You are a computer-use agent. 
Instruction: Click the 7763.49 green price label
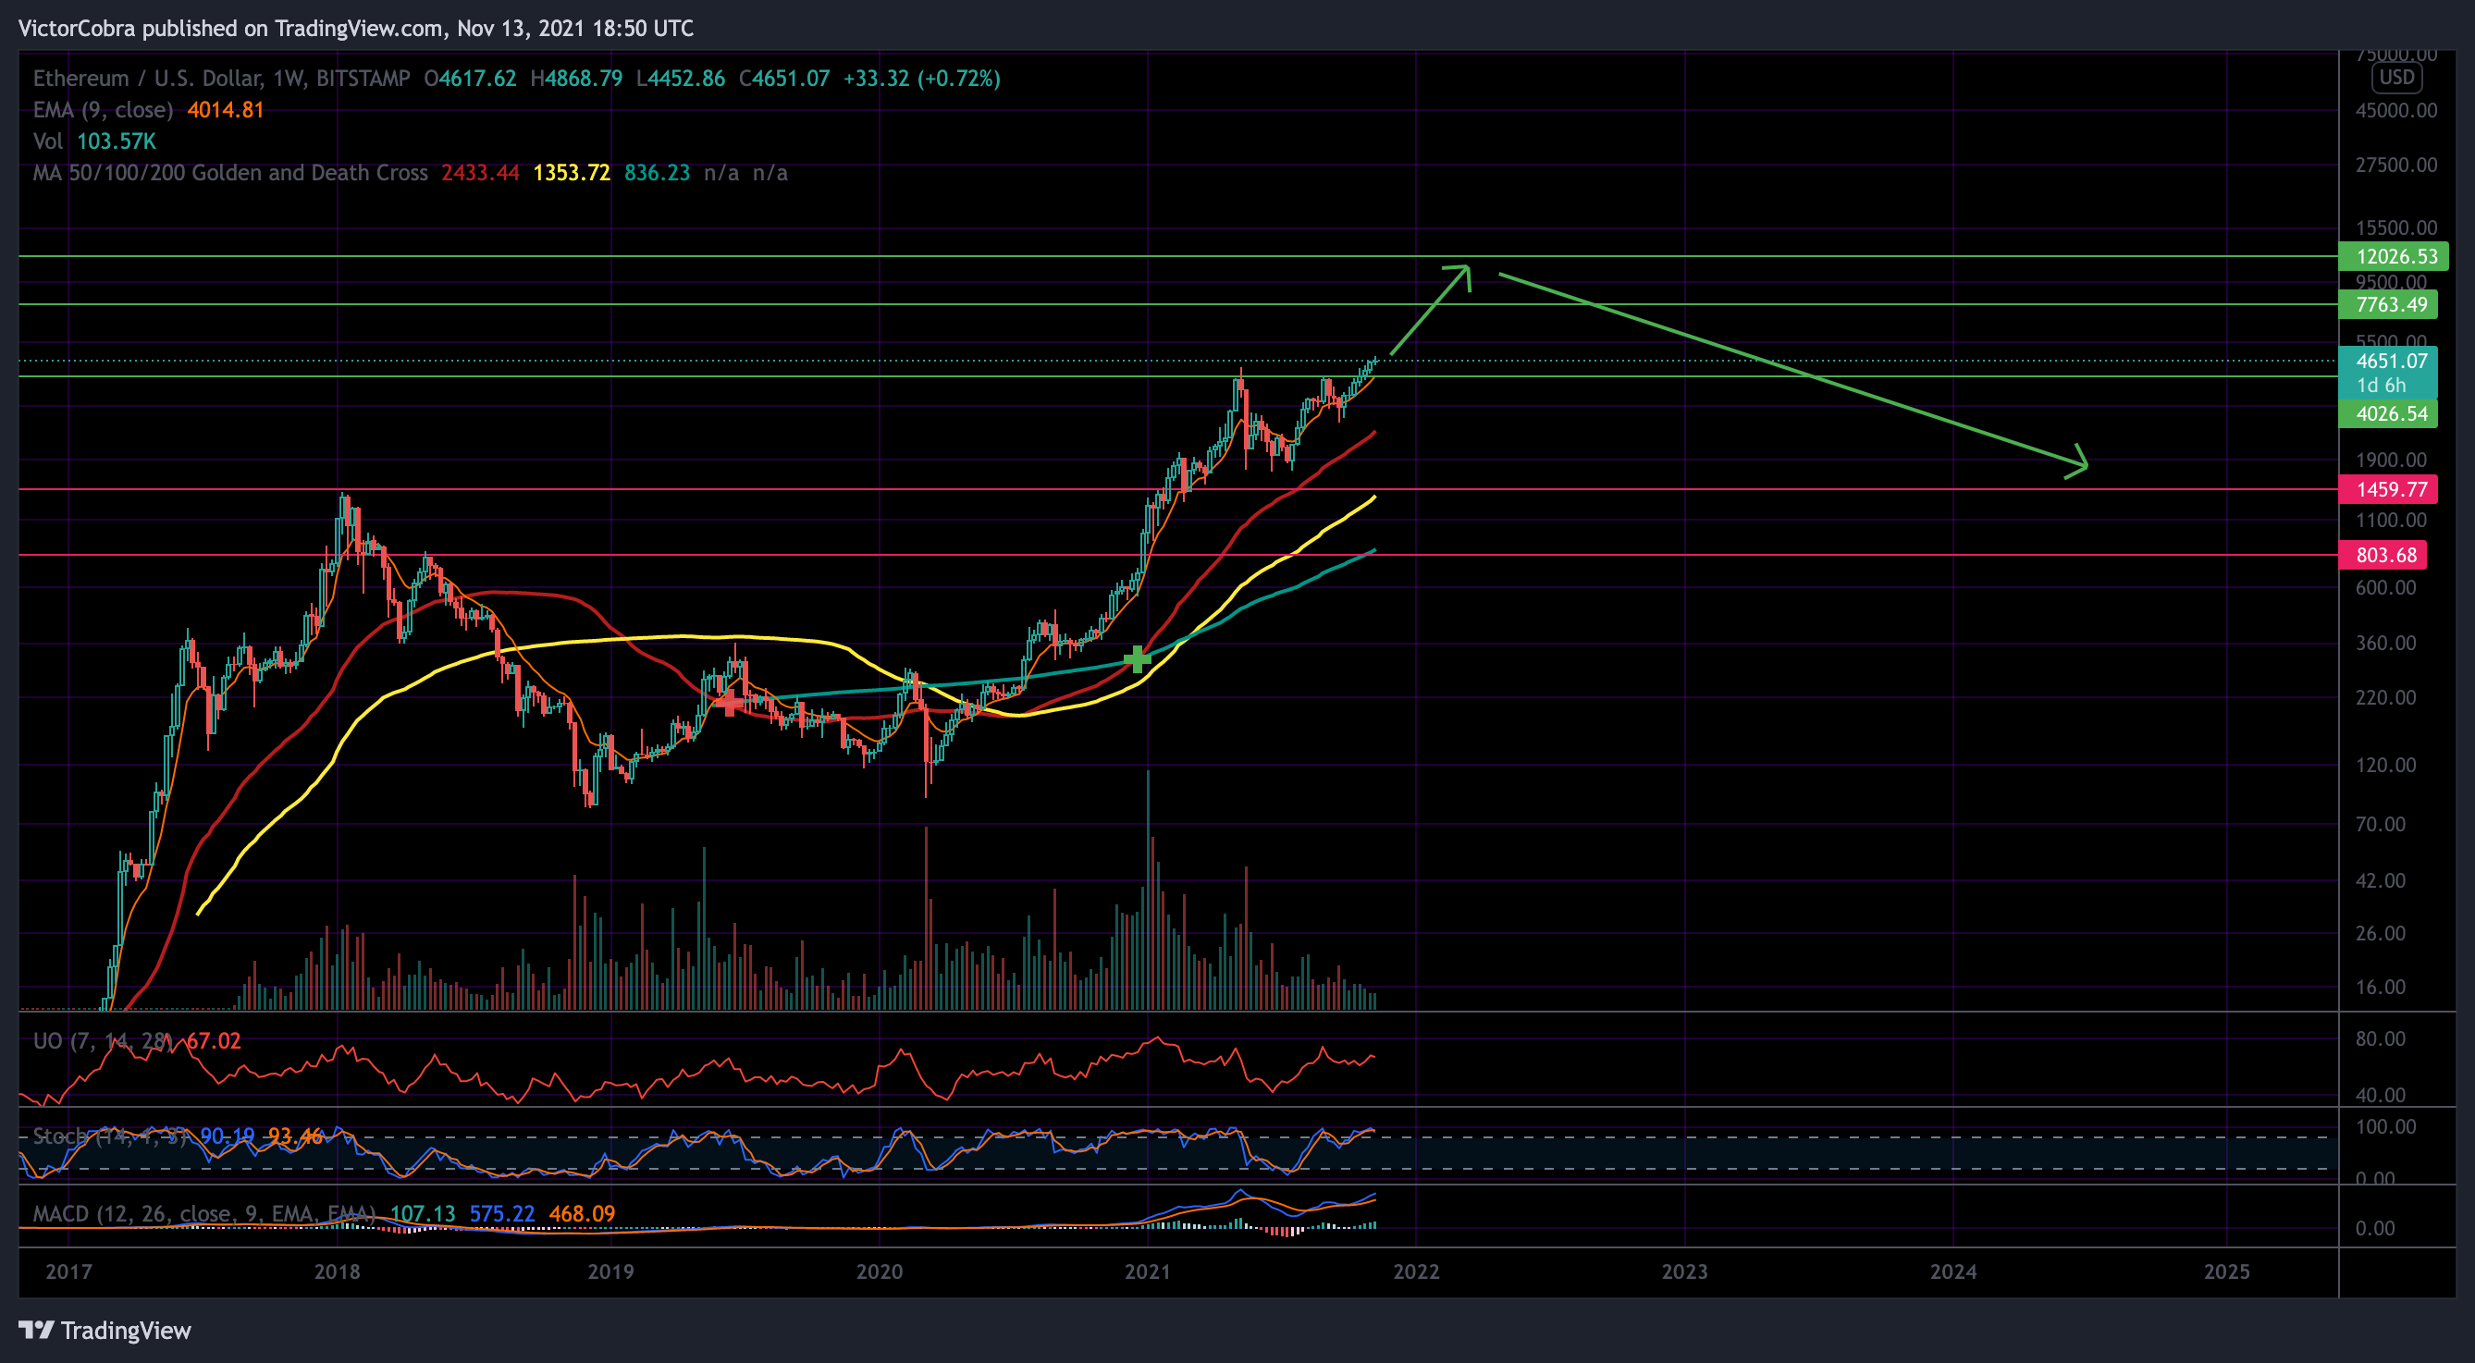2387,304
